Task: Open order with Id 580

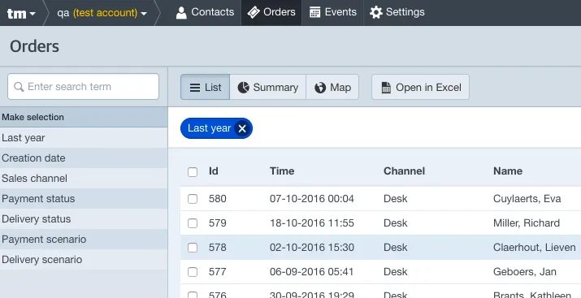Action: 218,199
